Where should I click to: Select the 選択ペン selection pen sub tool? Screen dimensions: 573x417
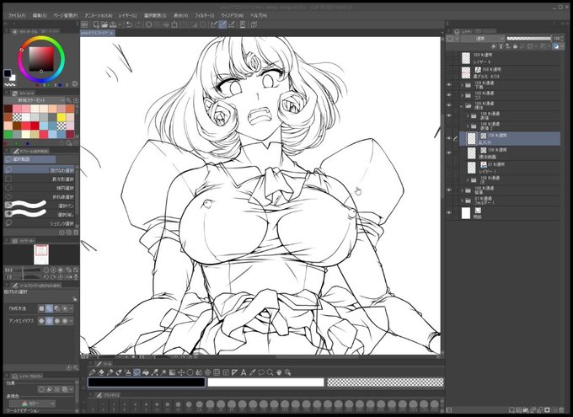[x=40, y=206]
